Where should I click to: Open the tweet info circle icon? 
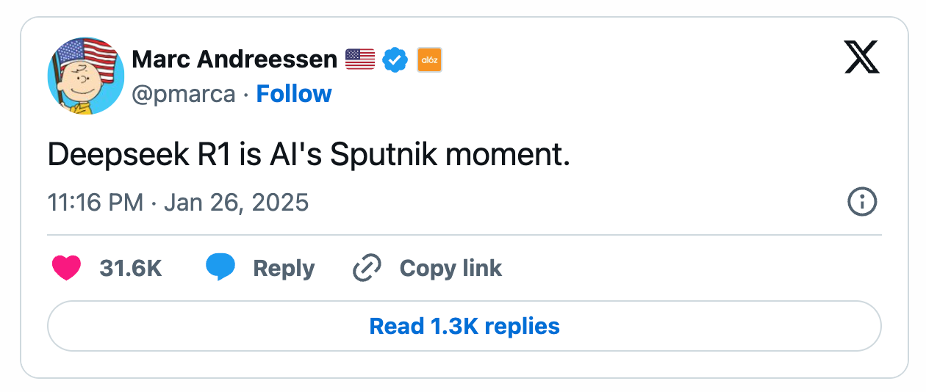point(862,202)
